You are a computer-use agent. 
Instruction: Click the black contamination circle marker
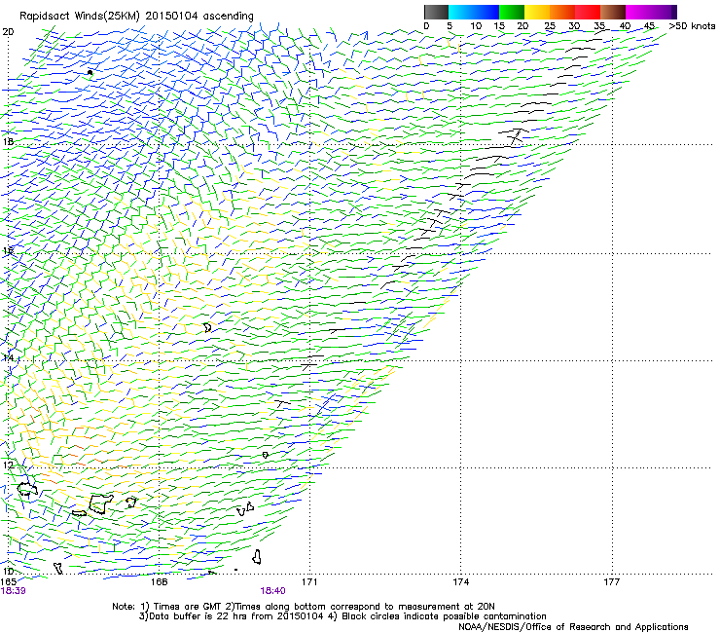[90, 73]
